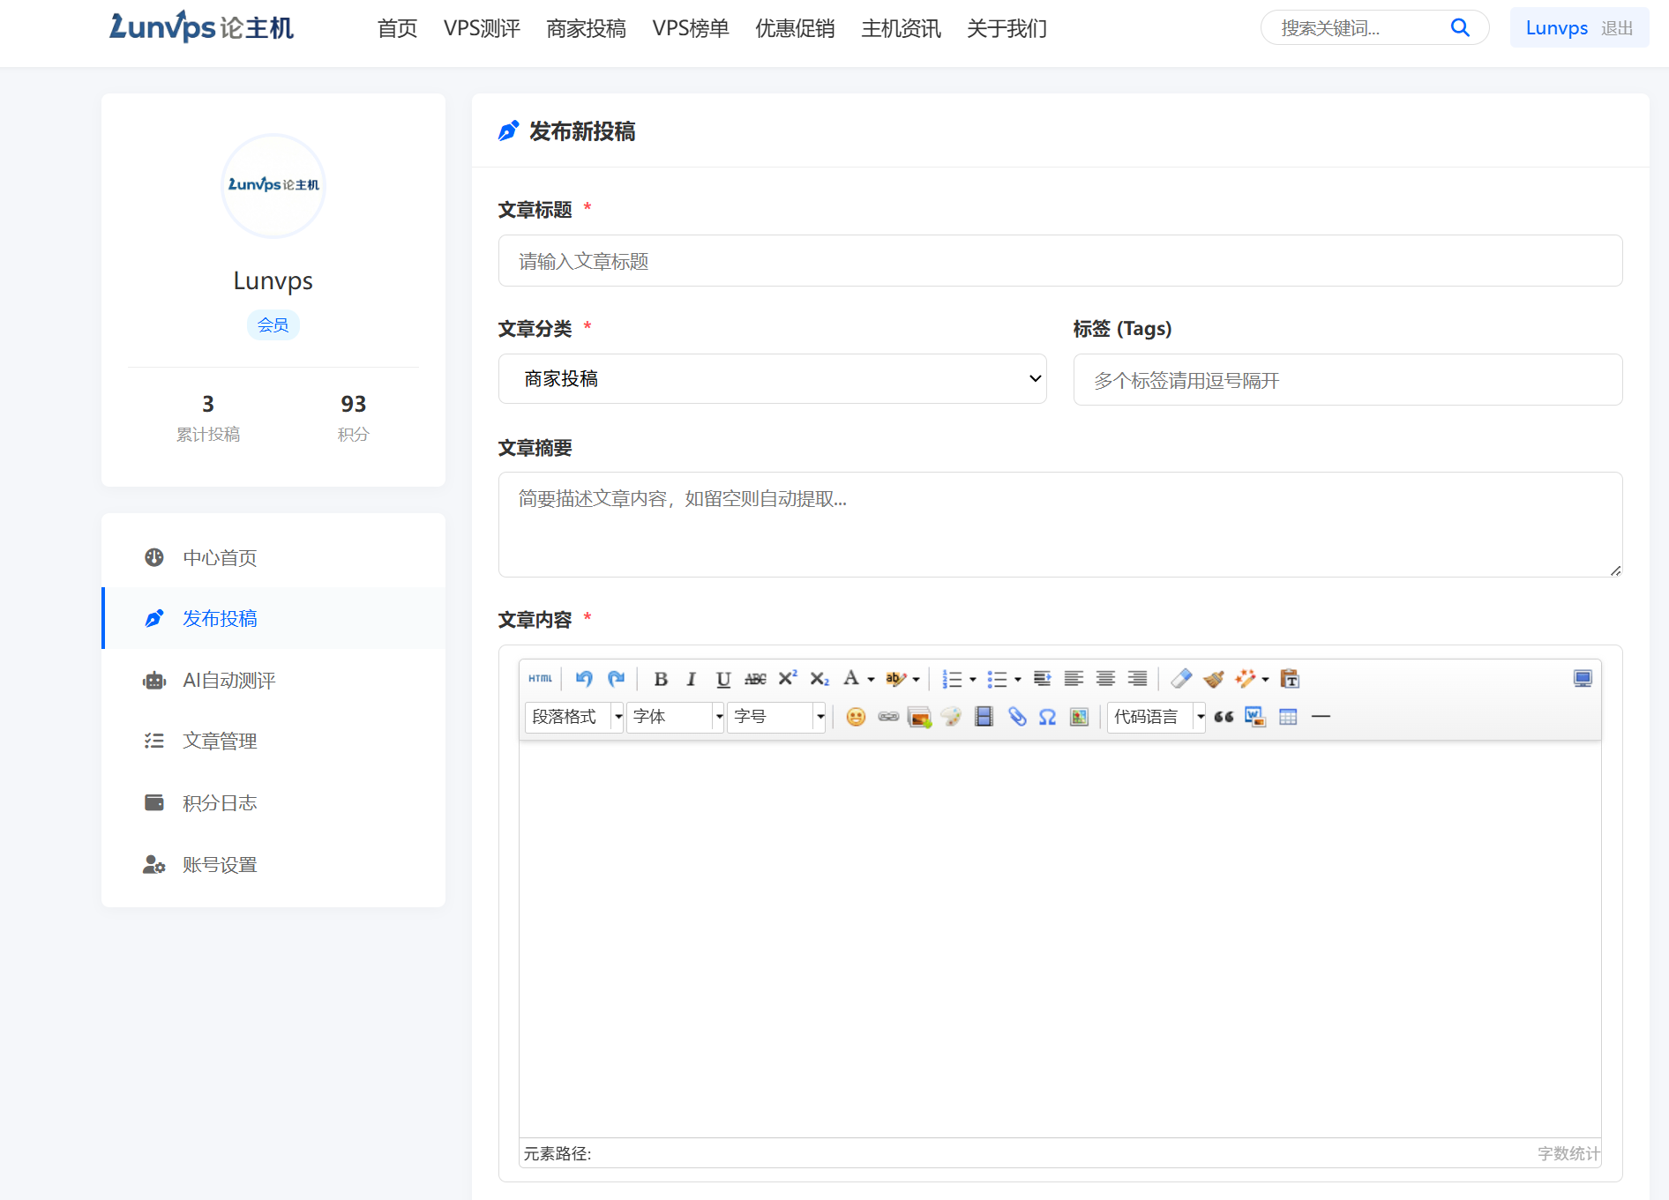Insert an emoticon from the toolbar
The image size is (1669, 1200).
pyautogui.click(x=855, y=717)
